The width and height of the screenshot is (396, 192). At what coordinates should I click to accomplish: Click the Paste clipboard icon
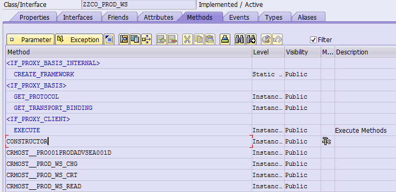pyautogui.click(x=210, y=39)
